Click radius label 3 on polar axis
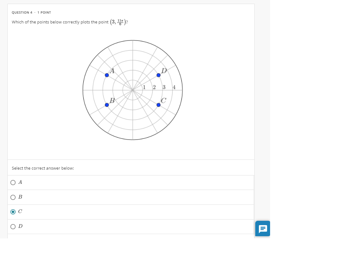 164,87
